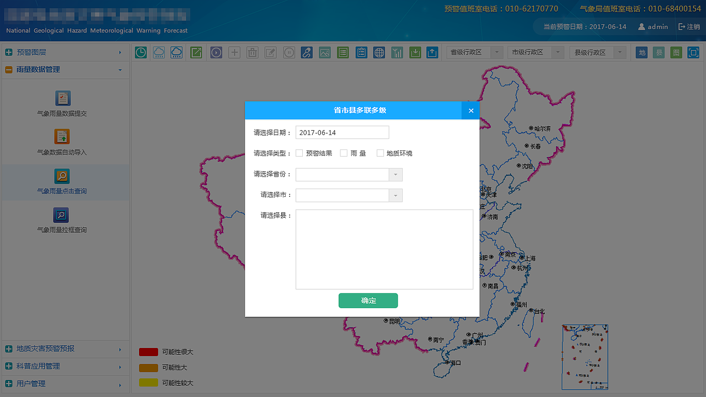Screen dimensions: 706x397
Task: Click the plus (add) toolbar icon
Action: tap(234, 52)
